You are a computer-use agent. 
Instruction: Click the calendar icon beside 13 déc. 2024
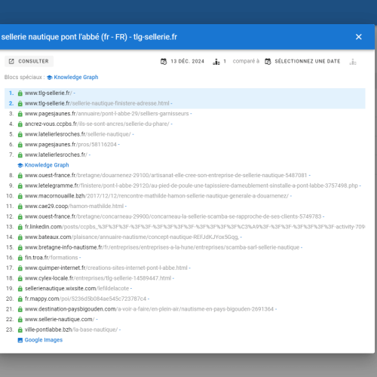coord(164,61)
